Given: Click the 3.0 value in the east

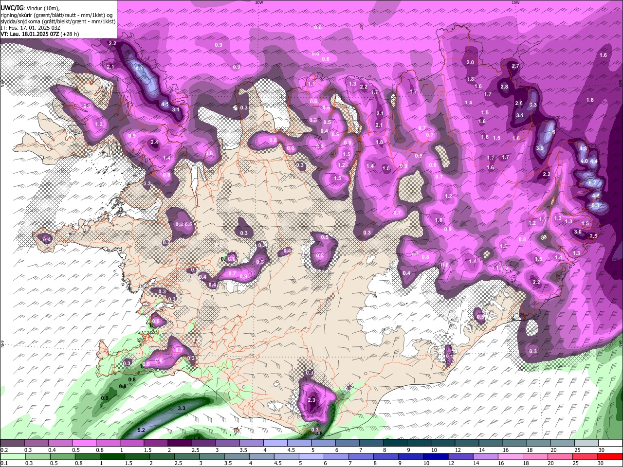Looking at the screenshot, I should [578, 232].
